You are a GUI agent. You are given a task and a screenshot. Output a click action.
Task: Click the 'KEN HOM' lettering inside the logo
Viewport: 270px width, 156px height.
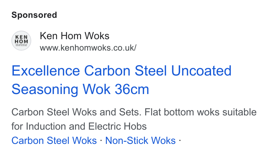tap(21, 39)
